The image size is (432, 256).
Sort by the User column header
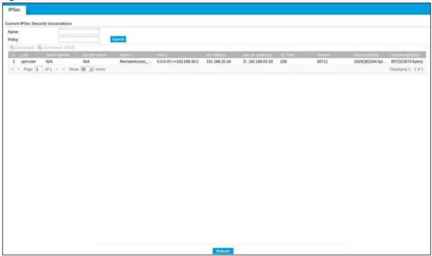pos(25,55)
